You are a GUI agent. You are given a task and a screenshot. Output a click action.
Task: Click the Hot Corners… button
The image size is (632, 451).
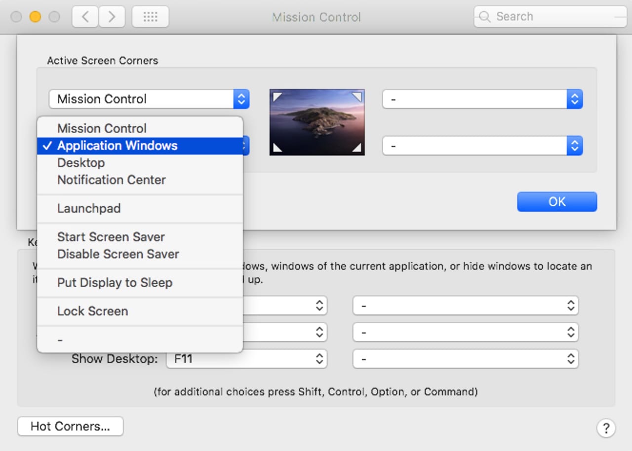[x=70, y=426]
